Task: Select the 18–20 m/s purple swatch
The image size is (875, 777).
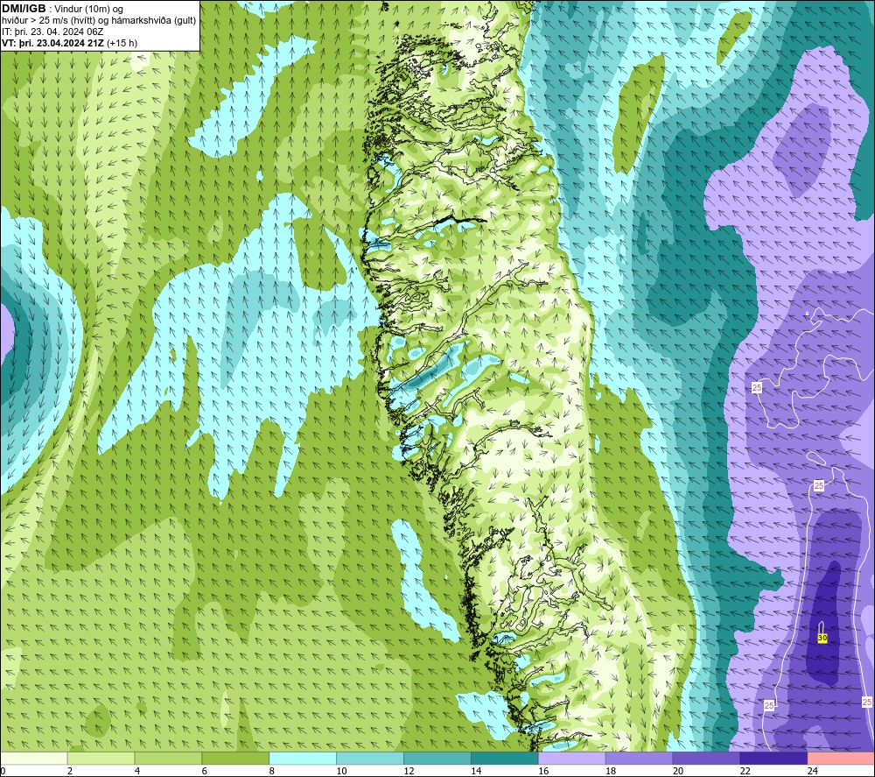Action: pos(639,758)
